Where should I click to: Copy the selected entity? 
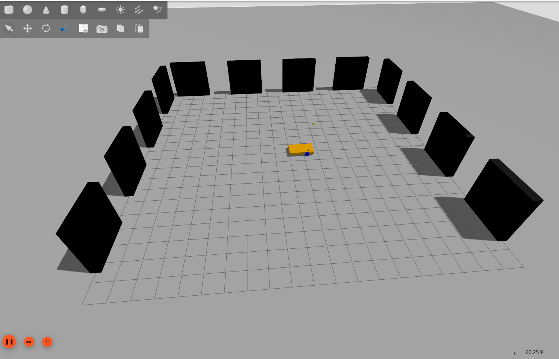pos(121,28)
